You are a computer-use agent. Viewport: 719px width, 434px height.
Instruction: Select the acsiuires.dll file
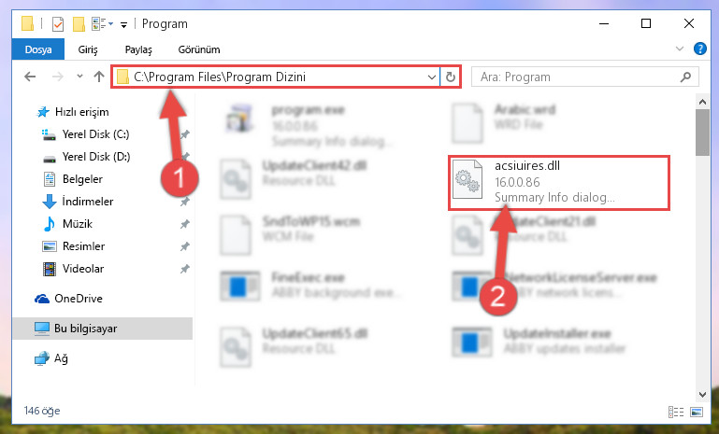pos(558,183)
